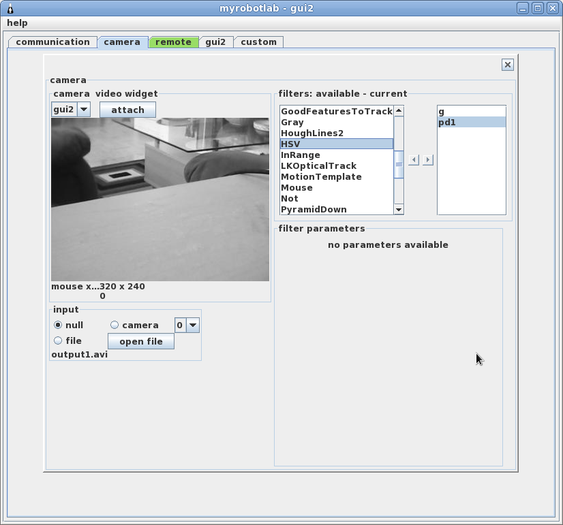Select MotionTemplate in available filters
Image resolution: width=563 pixels, height=525 pixels.
tap(337, 177)
